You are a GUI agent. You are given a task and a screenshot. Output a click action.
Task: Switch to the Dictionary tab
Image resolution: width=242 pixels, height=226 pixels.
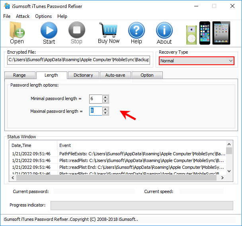pyautogui.click(x=83, y=75)
